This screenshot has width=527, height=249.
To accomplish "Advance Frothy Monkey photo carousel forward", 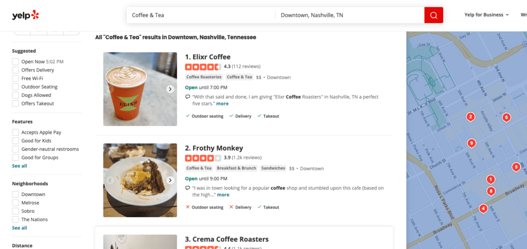I will (170, 181).
